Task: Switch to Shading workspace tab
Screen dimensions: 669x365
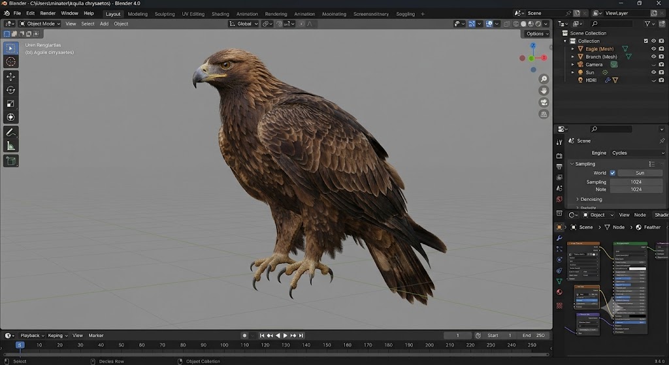Action: click(220, 14)
